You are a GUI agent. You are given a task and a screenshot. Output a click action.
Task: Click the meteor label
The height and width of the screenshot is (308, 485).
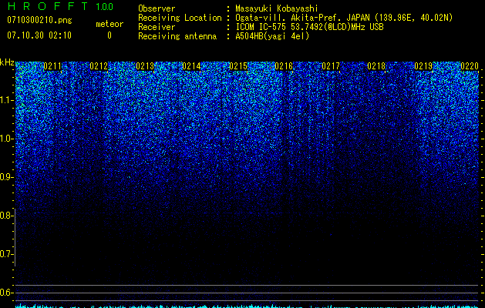tap(109, 24)
